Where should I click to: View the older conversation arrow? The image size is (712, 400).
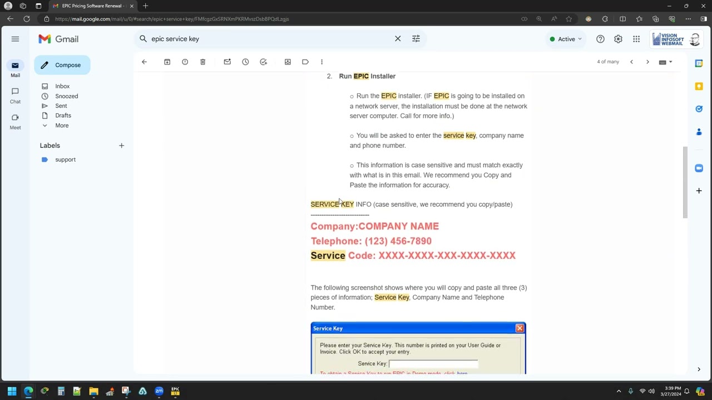[x=647, y=62]
